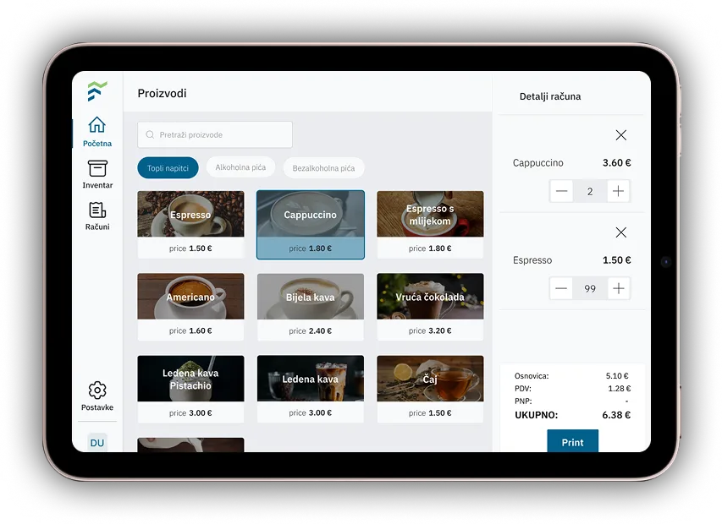The height and width of the screenshot is (524, 722).
Task: Click the Proizvodi page heading
Action: click(162, 93)
